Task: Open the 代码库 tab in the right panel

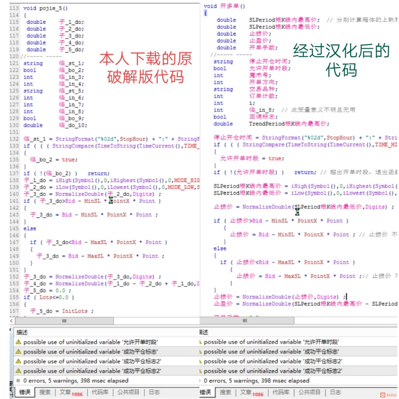Action: click(281, 392)
